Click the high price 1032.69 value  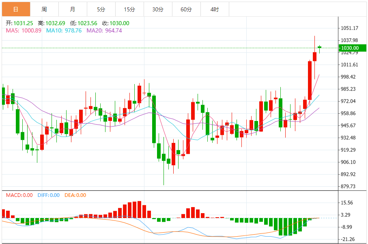click(x=55, y=23)
